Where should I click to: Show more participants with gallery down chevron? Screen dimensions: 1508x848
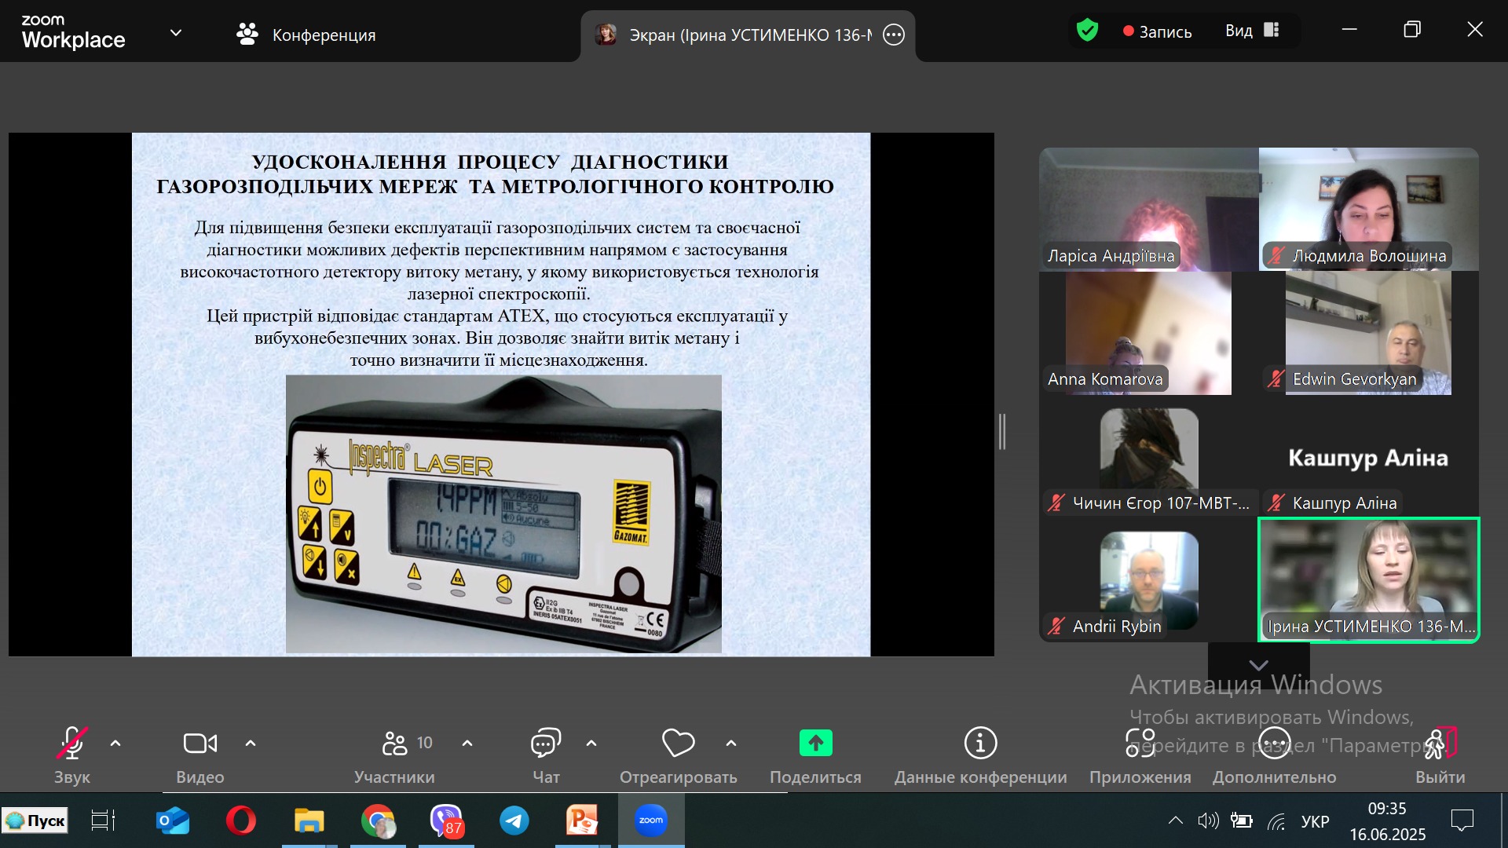pyautogui.click(x=1258, y=665)
